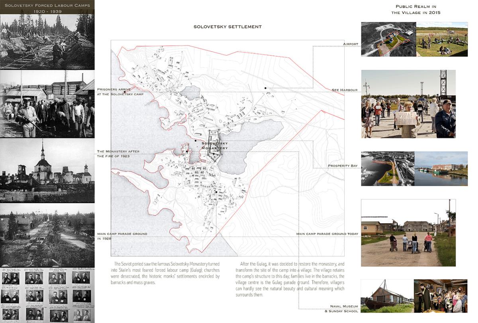Viewport: 478px width, 323px height.
Task: Open the Sunday School priest with children photo
Action: click(440, 296)
